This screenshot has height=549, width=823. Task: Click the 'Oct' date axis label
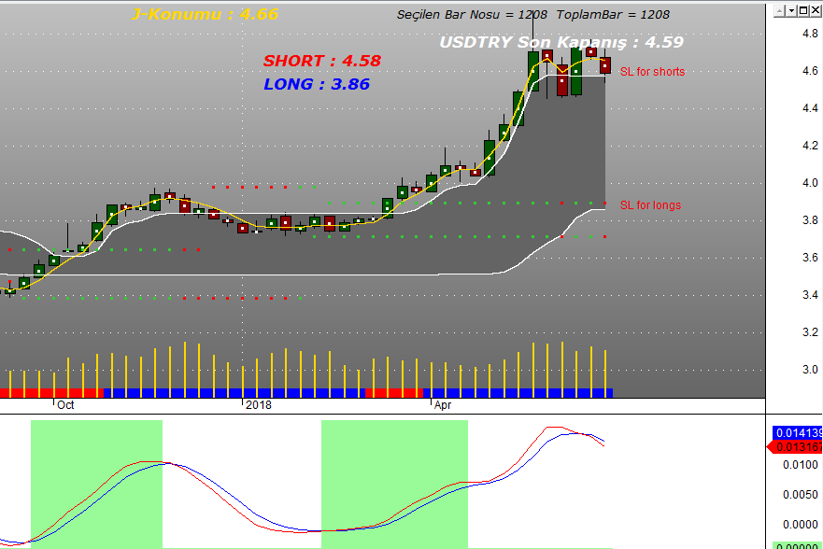pyautogui.click(x=65, y=405)
